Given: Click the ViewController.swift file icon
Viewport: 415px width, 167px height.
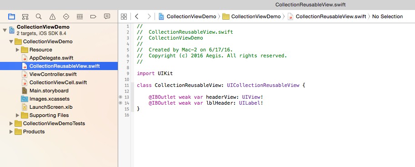Looking at the screenshot, I should (x=25, y=74).
